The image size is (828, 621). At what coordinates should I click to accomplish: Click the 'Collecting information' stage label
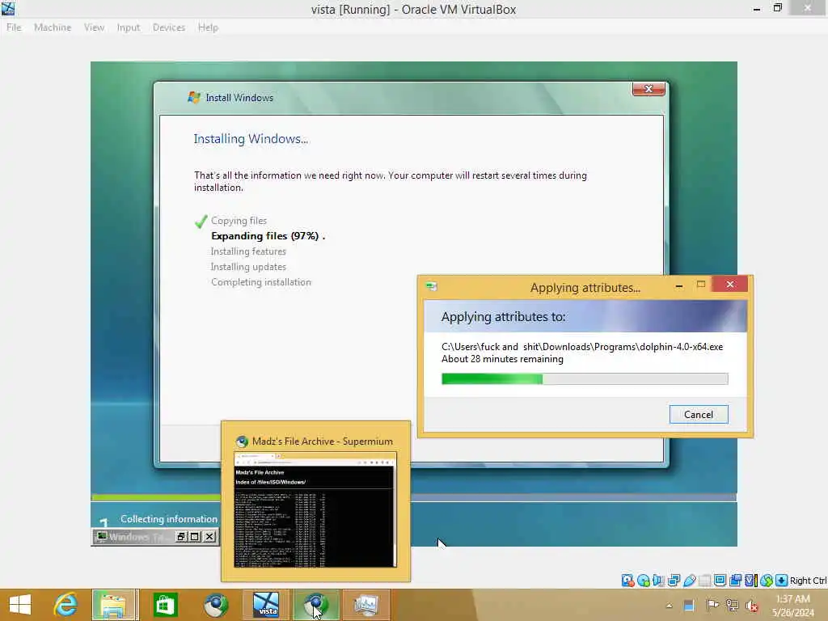tap(168, 519)
